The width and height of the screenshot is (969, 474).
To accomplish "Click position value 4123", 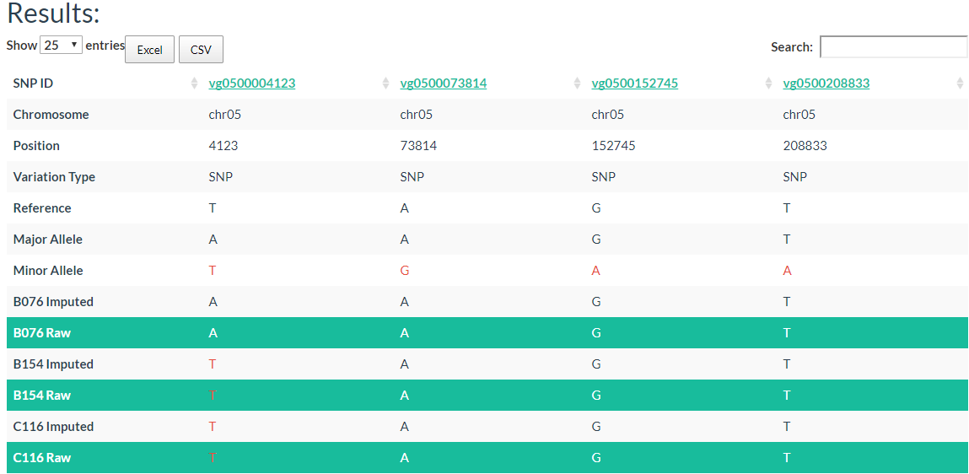I will click(223, 146).
